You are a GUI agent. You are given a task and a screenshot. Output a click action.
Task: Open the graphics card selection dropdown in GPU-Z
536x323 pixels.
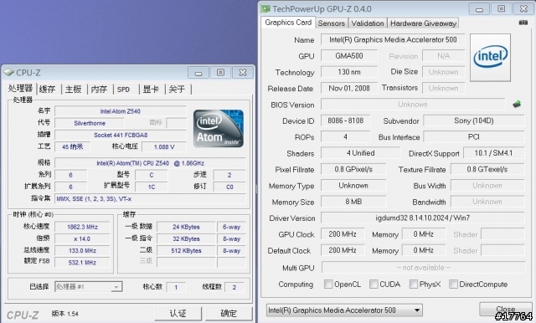click(x=344, y=310)
